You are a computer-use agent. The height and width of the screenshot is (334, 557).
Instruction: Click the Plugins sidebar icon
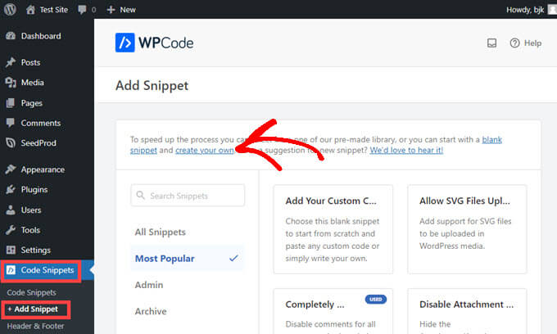tap(11, 189)
